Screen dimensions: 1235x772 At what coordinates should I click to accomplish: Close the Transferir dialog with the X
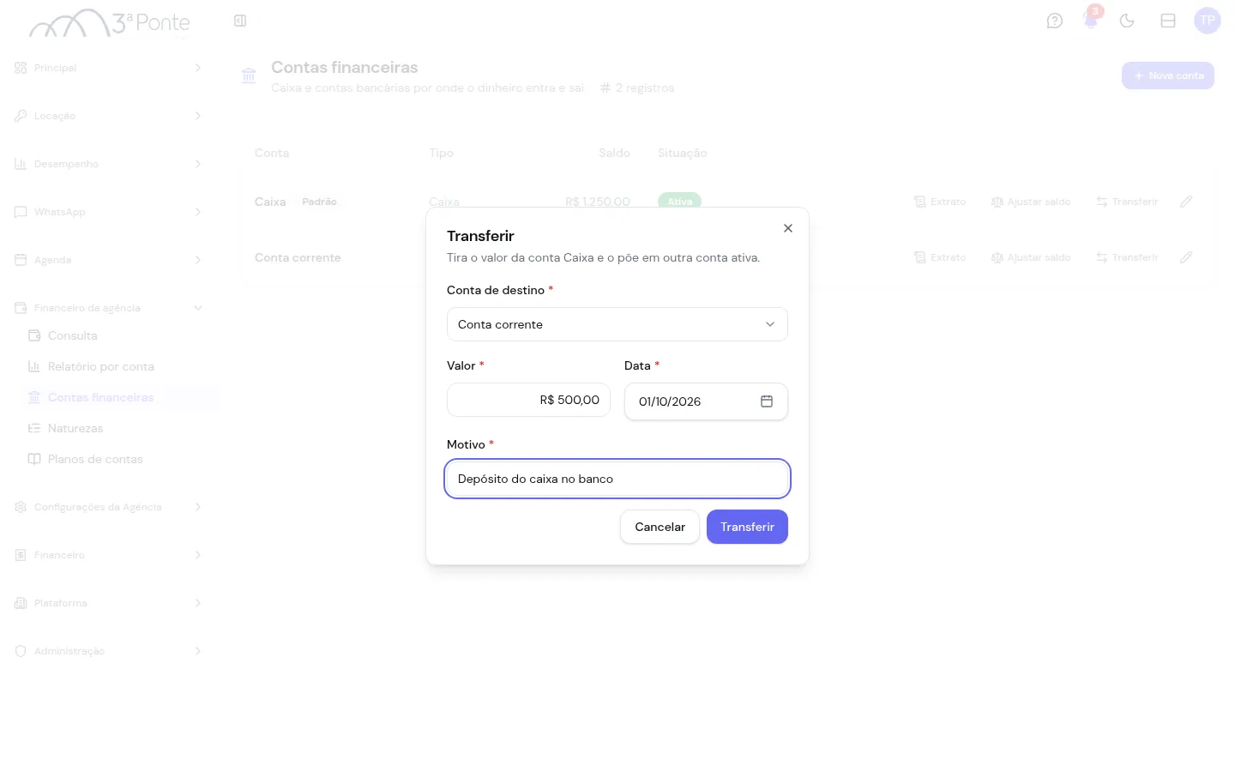click(x=788, y=228)
